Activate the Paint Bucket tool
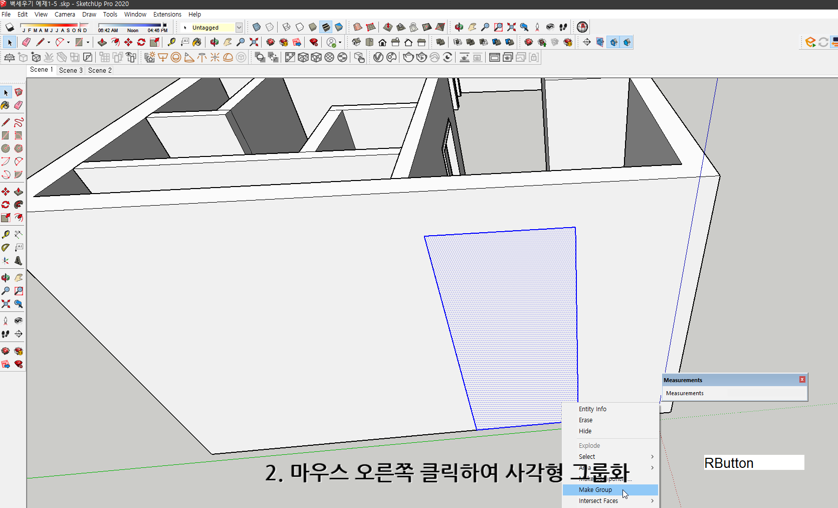838x508 pixels. [196, 42]
